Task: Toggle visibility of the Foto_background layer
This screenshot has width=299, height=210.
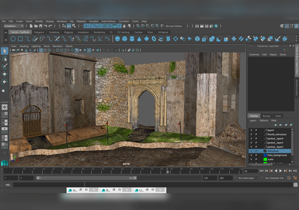Action: [x=251, y=155]
